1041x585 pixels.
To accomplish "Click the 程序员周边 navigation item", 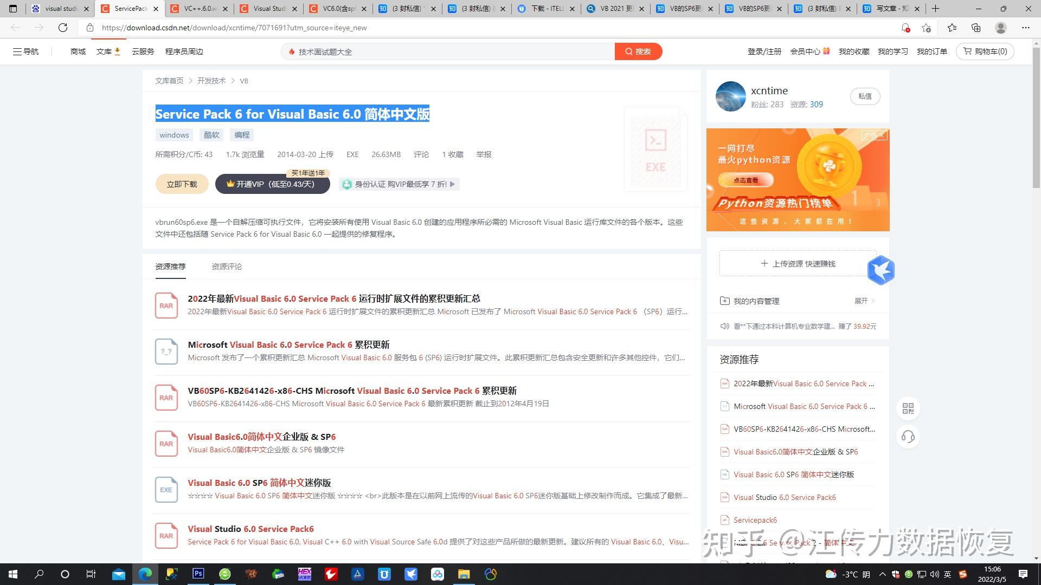I will 184,51.
